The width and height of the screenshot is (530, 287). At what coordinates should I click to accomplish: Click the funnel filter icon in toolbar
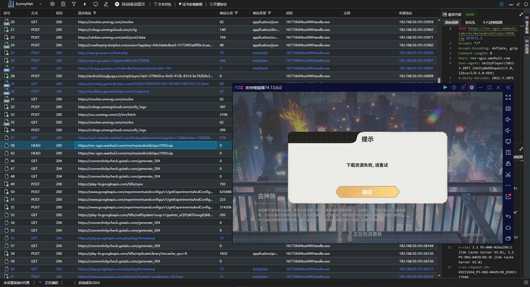[x=74, y=4]
